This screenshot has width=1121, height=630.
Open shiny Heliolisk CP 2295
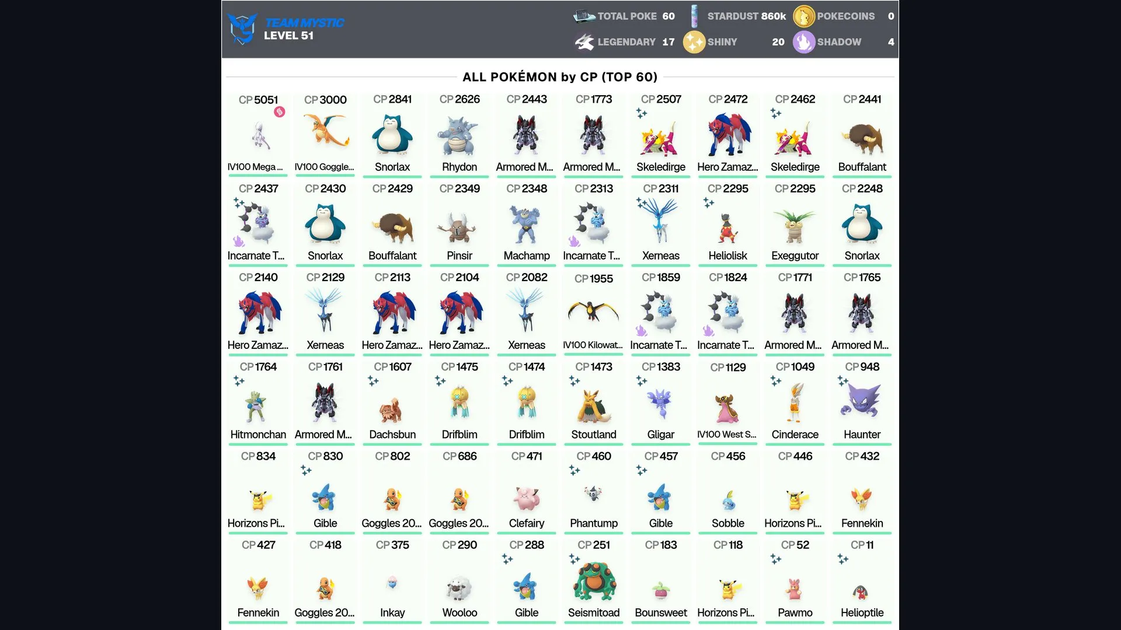728,225
